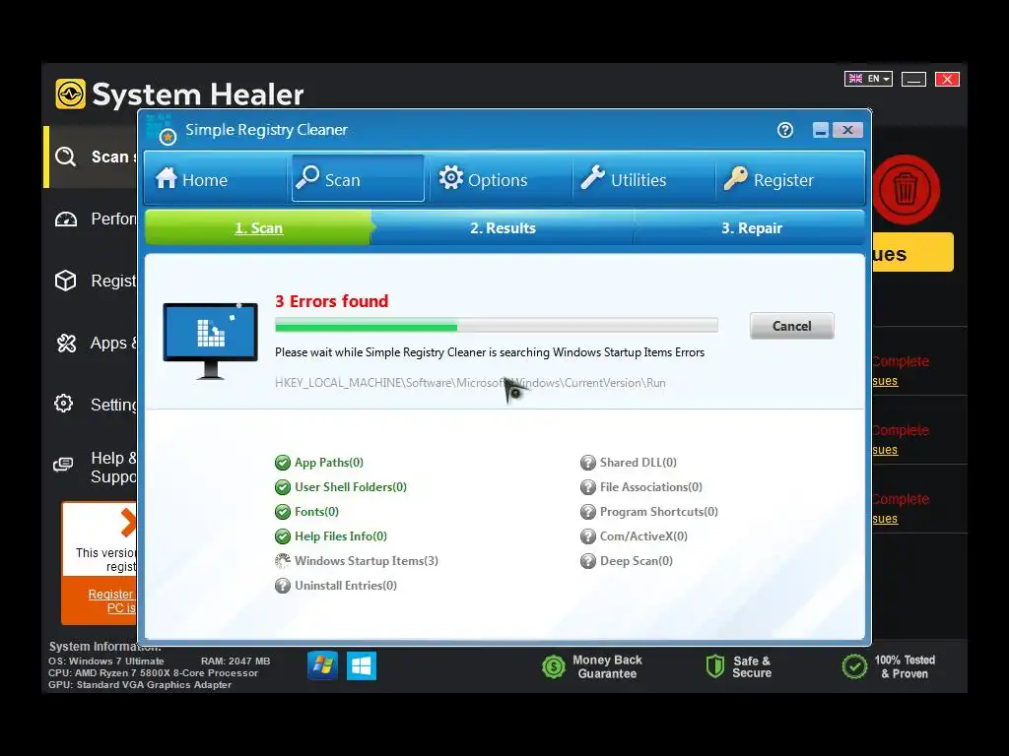The width and height of the screenshot is (1009, 756).
Task: Open the Utilities tab
Action: coord(643,179)
